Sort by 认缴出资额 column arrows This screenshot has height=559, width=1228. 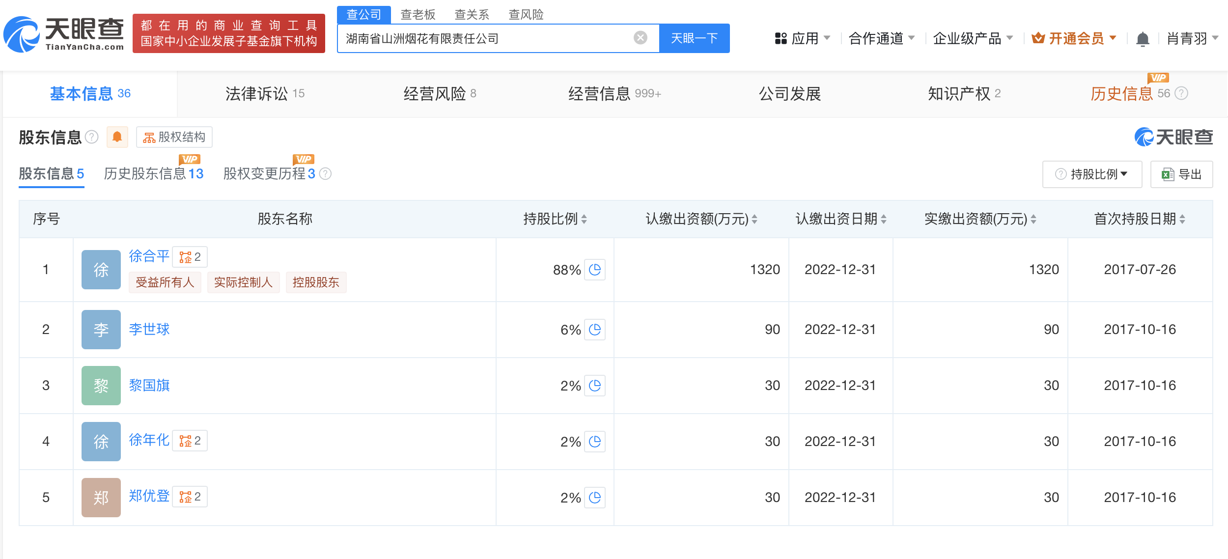[x=754, y=219]
